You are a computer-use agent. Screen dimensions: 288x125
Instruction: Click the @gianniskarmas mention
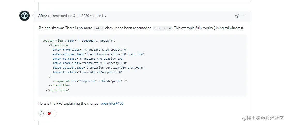click(51, 28)
